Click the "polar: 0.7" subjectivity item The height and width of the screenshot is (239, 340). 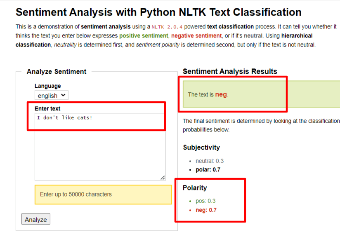(x=208, y=170)
